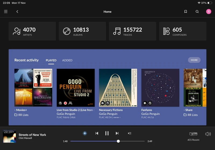Click the seek bar position handle
This screenshot has height=150, width=215.
coord(118,141)
